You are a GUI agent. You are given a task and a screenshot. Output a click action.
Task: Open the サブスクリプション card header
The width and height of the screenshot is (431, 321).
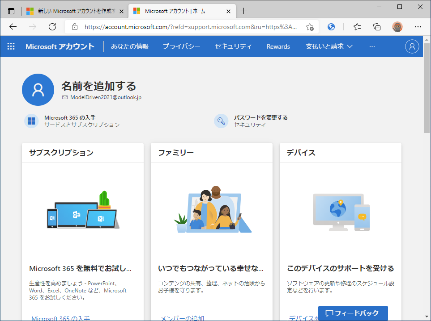click(61, 152)
